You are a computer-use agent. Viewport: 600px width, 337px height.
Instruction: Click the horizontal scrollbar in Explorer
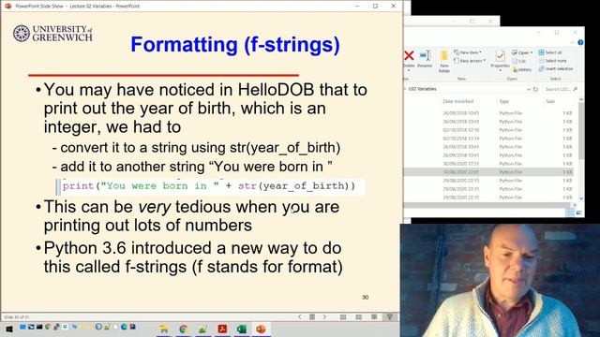point(487,206)
